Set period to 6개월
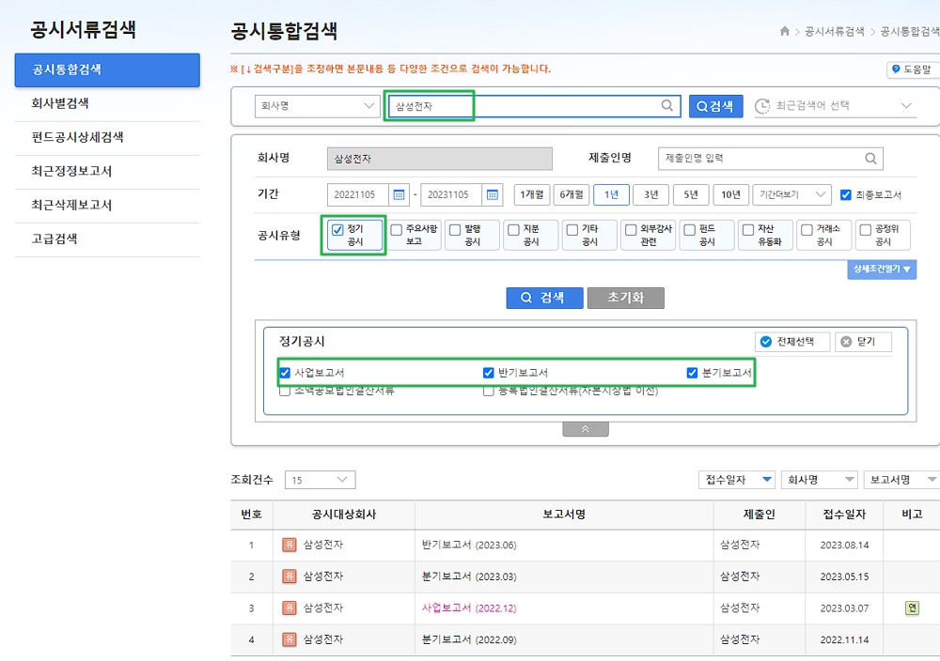The height and width of the screenshot is (661, 940). (x=572, y=194)
